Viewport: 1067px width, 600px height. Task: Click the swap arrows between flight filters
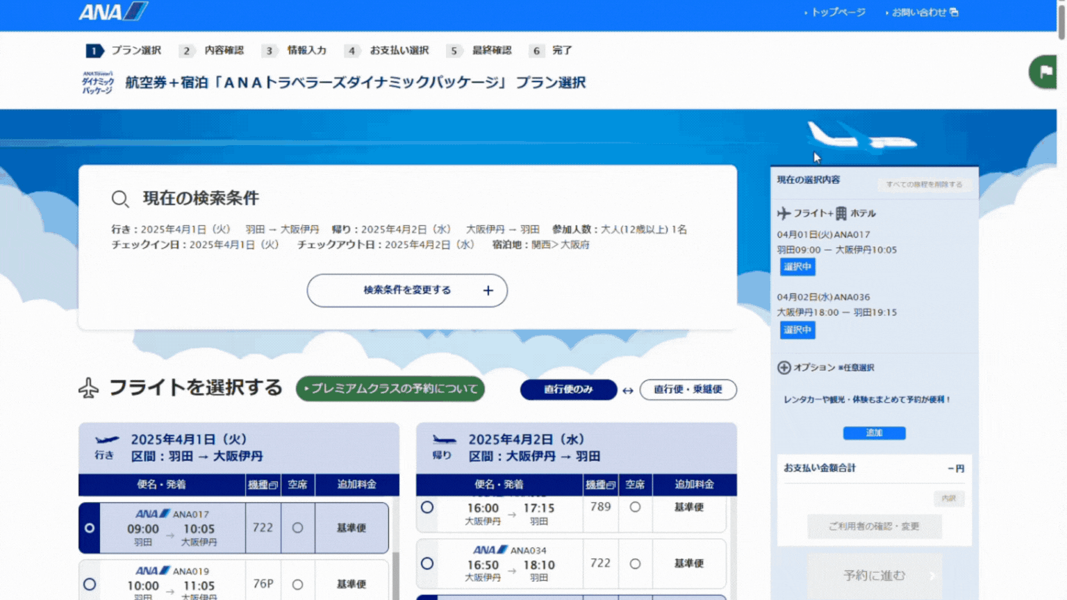[x=628, y=390]
